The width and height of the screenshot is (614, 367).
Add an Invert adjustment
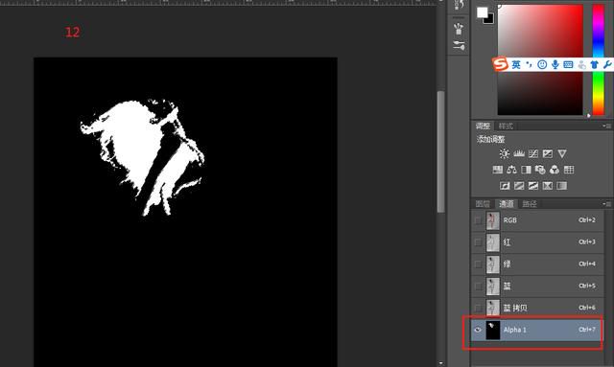[x=505, y=186]
